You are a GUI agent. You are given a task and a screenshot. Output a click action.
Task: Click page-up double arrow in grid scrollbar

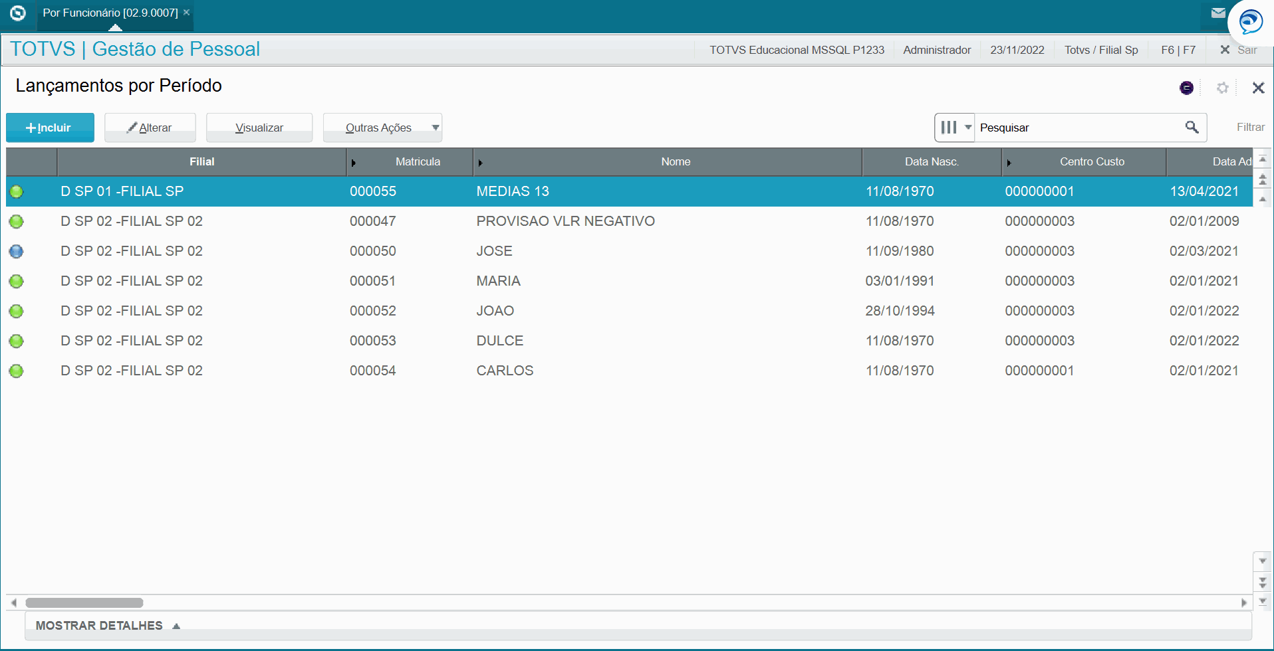pos(1263,179)
